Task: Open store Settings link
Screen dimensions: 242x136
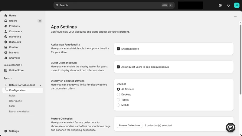Action: pos(14,131)
